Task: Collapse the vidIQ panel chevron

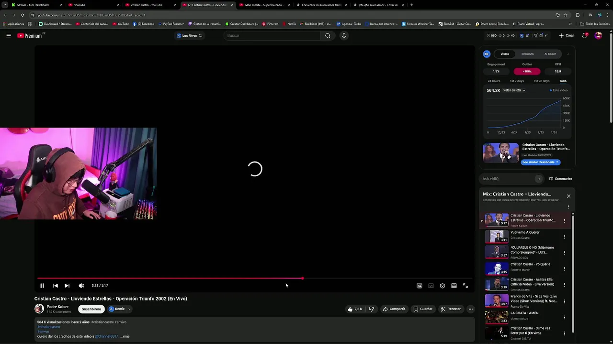Action: [x=568, y=54]
